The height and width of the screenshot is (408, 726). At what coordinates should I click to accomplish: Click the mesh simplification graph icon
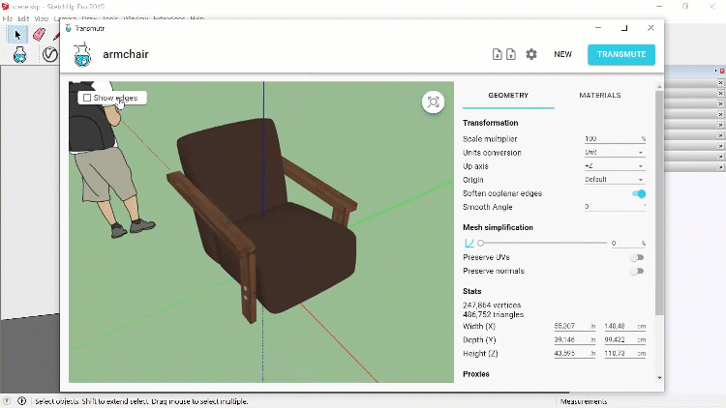469,243
